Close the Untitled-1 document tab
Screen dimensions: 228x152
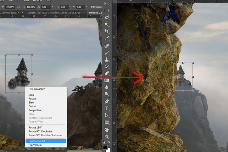(85, 13)
